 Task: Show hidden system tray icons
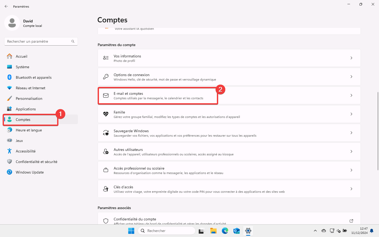[x=315, y=231]
